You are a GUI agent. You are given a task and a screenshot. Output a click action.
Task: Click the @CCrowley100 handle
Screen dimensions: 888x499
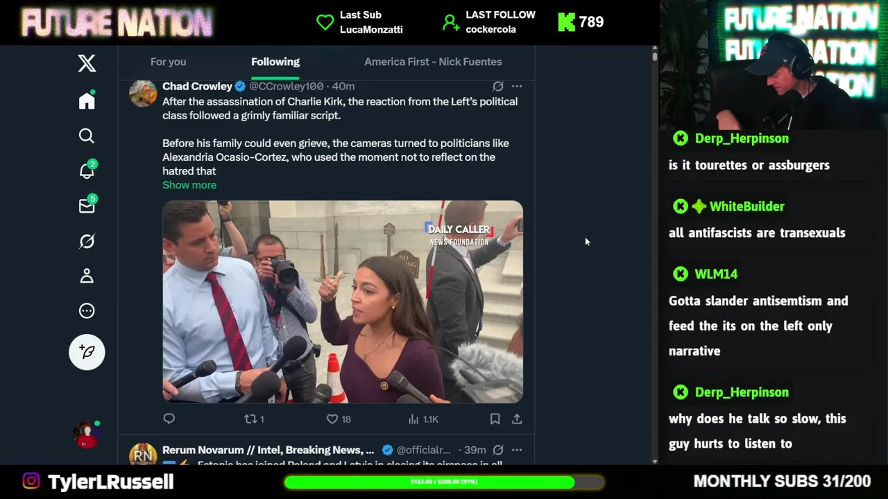coord(286,86)
